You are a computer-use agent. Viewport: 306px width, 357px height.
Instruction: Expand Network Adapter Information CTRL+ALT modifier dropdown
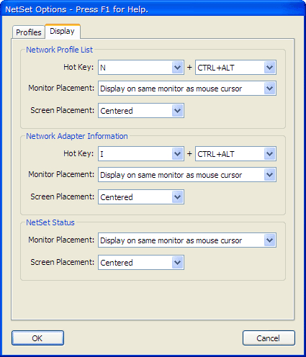[x=235, y=154]
